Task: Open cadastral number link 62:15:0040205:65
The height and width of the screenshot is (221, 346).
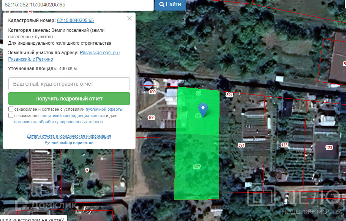Action: pyautogui.click(x=75, y=20)
